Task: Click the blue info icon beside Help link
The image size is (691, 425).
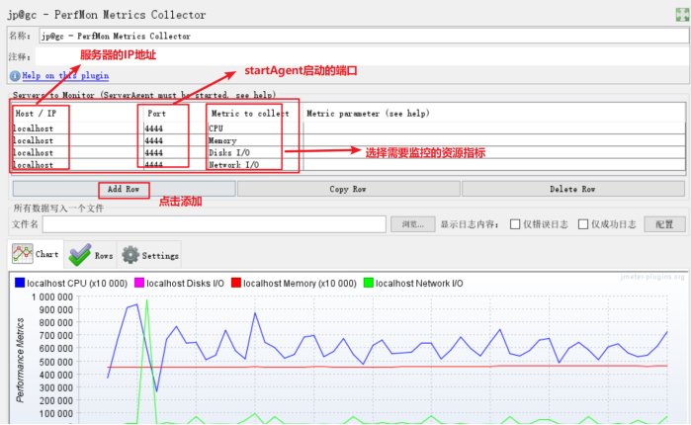Action: 15,76
